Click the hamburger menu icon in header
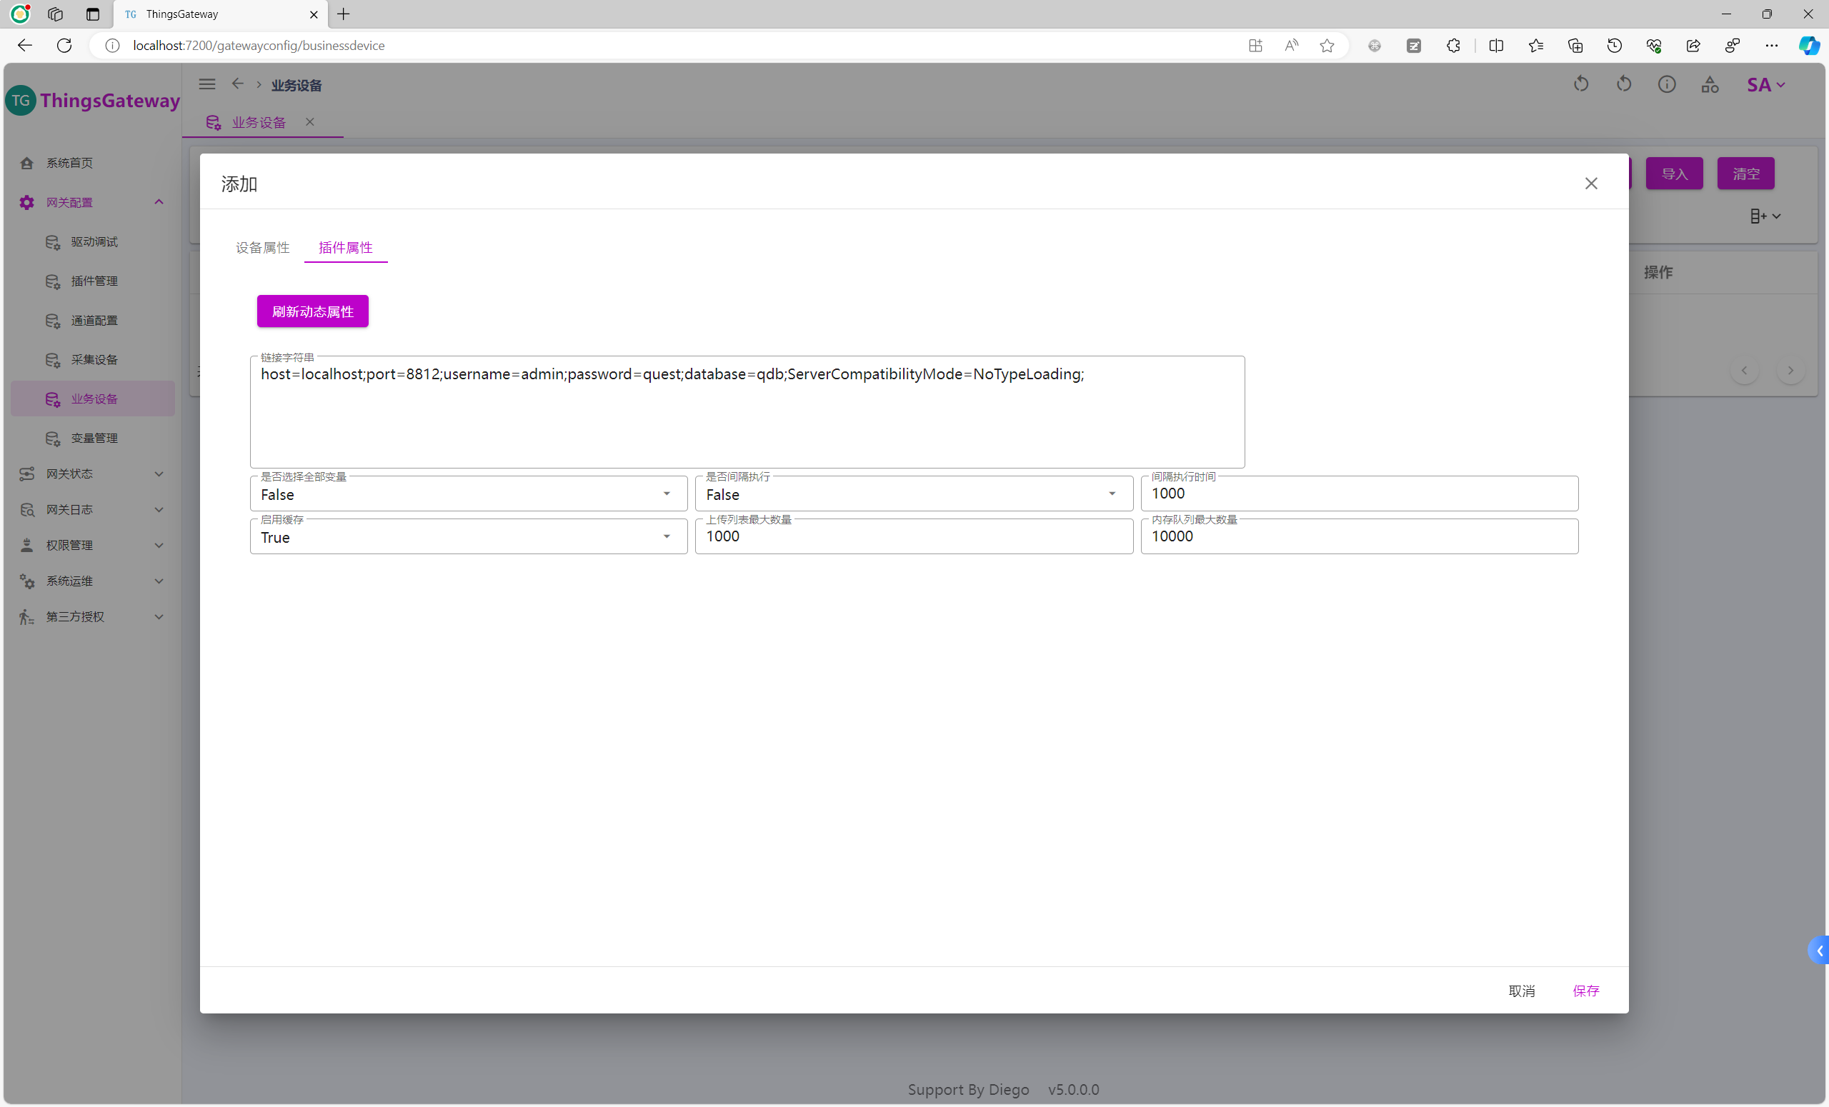The image size is (1829, 1107). click(x=207, y=84)
